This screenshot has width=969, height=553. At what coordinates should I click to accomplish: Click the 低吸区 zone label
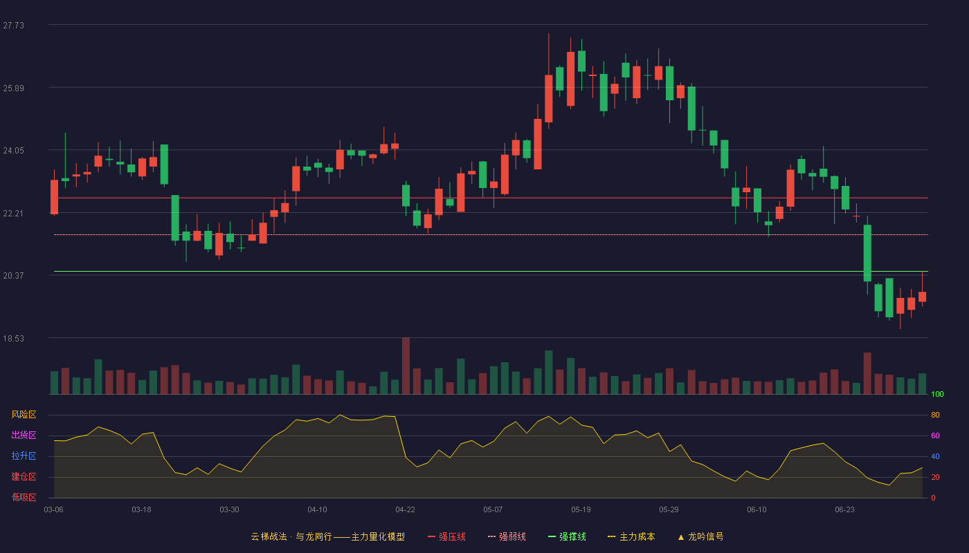coord(24,498)
